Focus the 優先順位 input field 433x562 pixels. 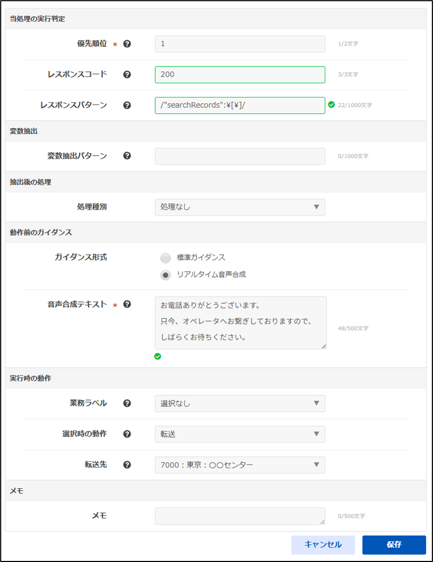[240, 44]
